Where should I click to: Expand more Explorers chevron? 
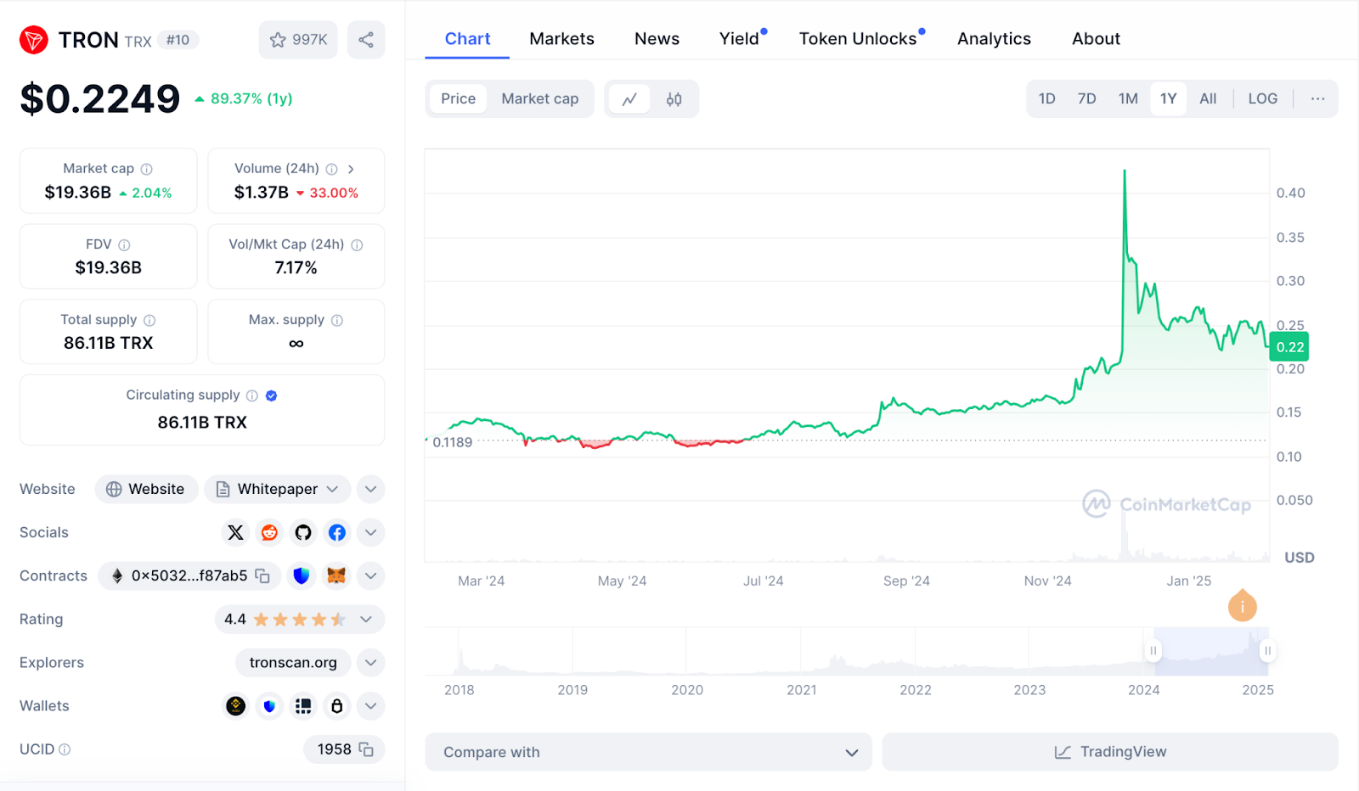point(370,662)
